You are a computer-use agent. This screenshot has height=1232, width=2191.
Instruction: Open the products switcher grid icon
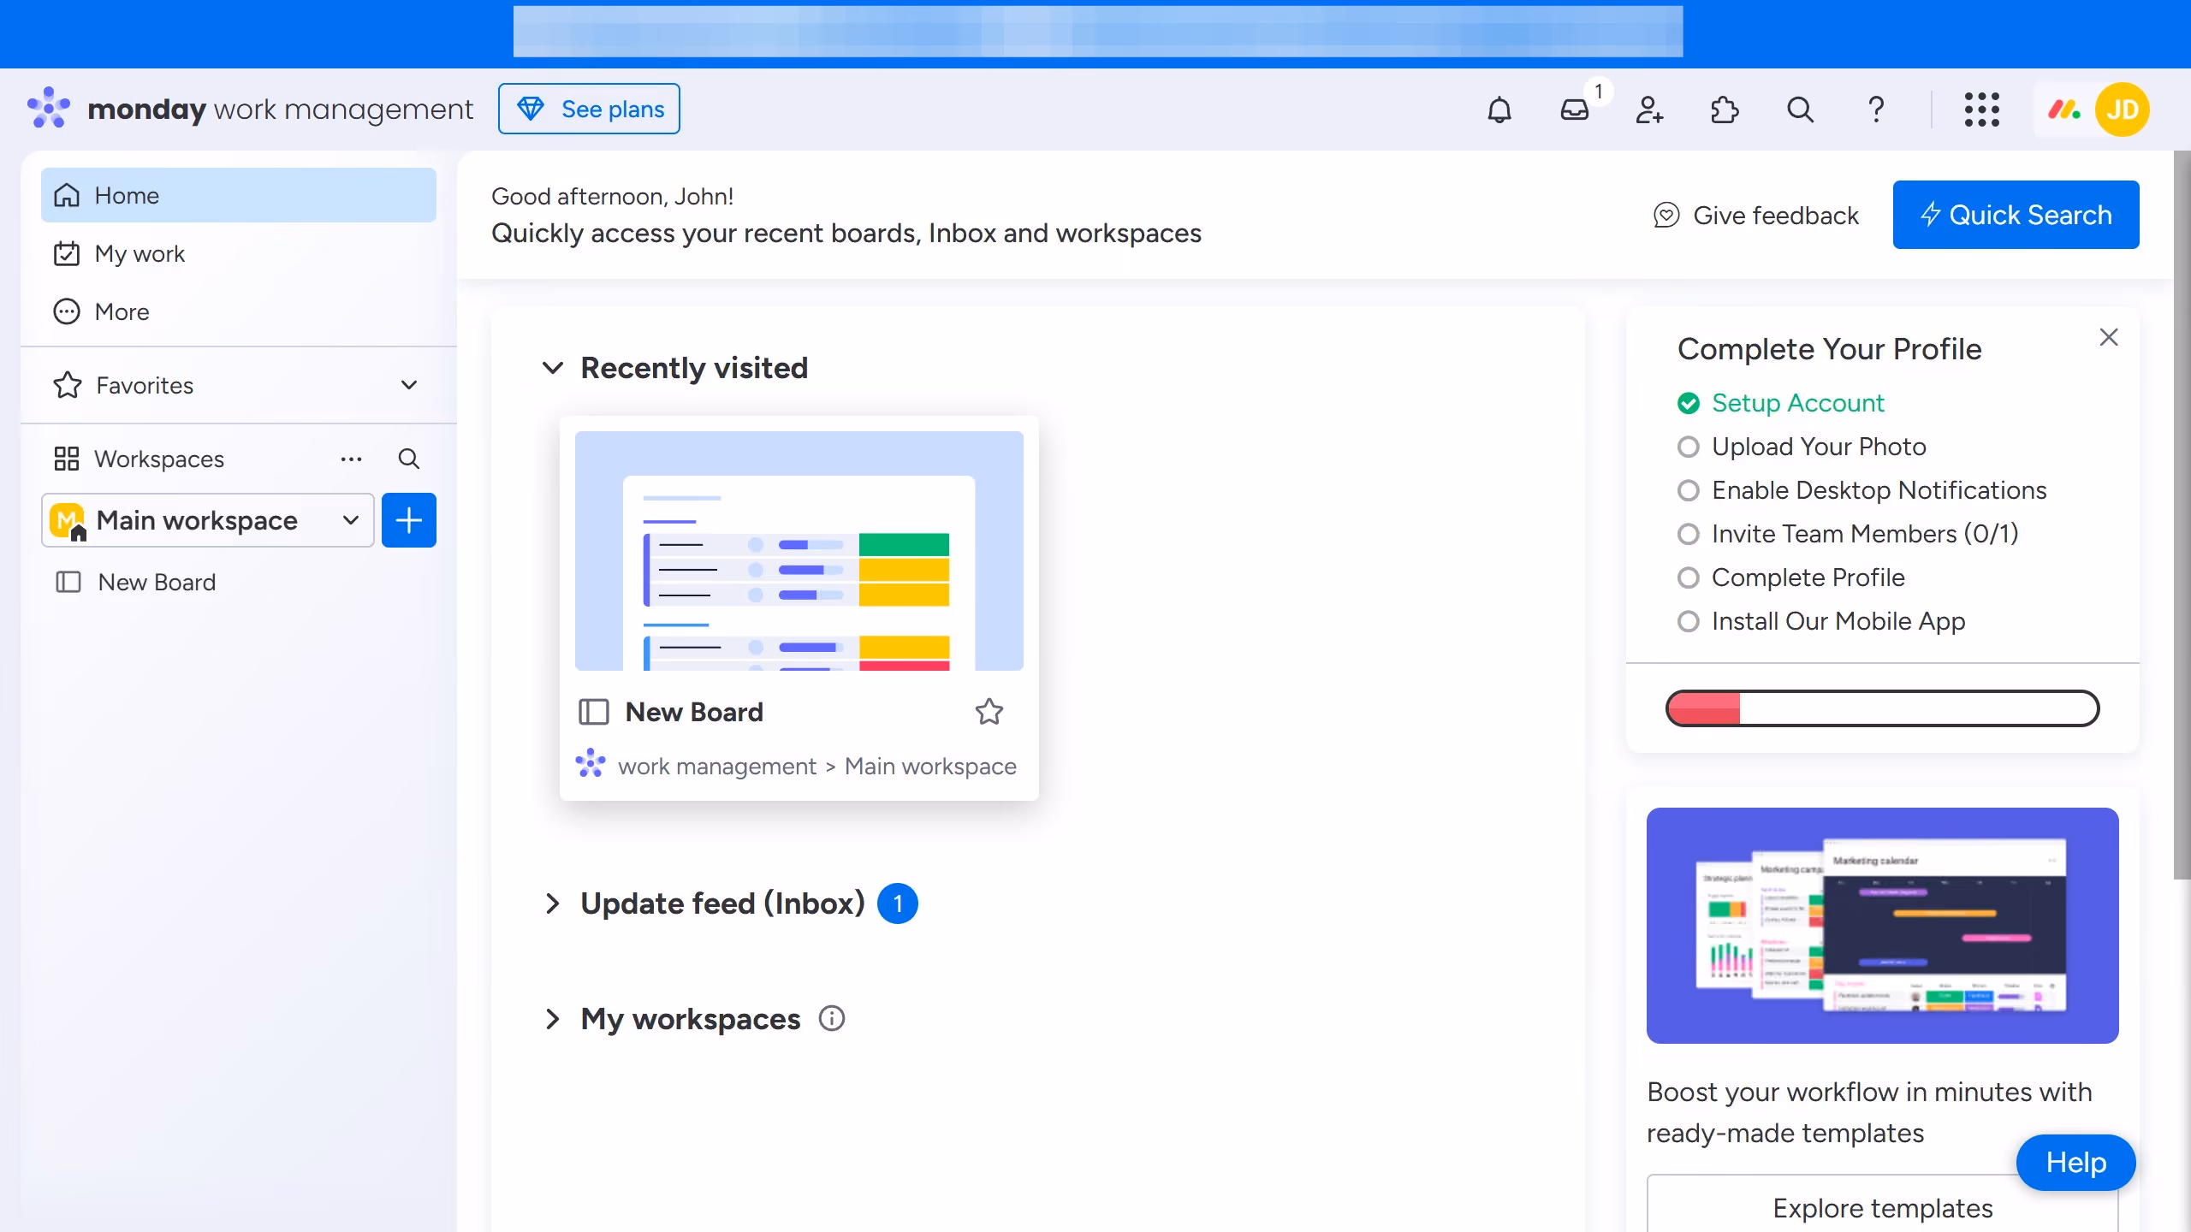click(x=1981, y=110)
